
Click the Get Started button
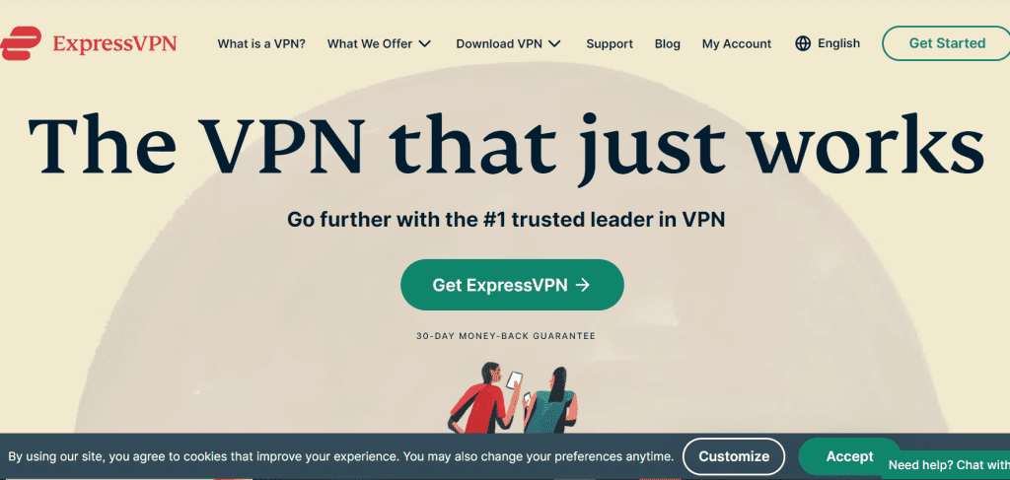[946, 43]
